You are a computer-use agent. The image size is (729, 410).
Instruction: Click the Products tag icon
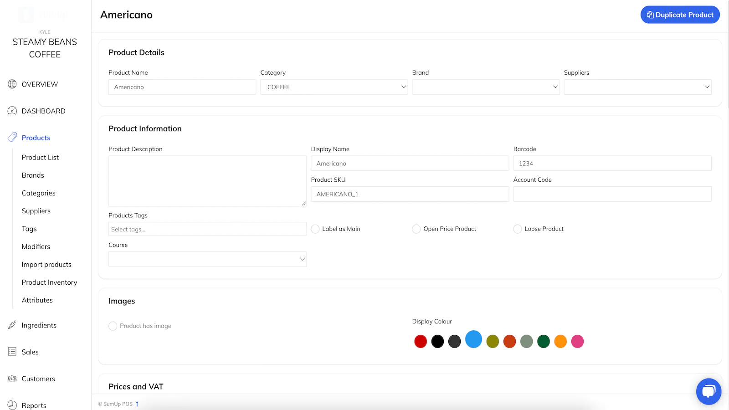click(x=12, y=138)
